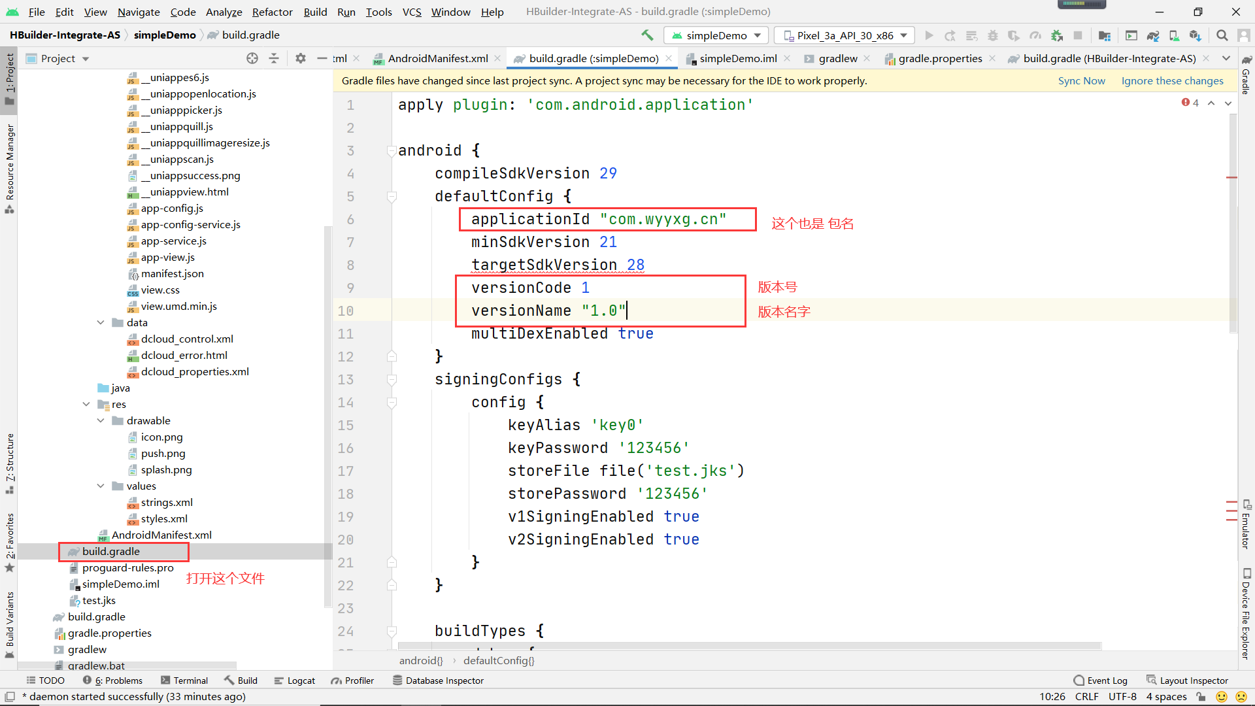Click the editor vertical scrollbar
1255x706 pixels.
point(1232,222)
